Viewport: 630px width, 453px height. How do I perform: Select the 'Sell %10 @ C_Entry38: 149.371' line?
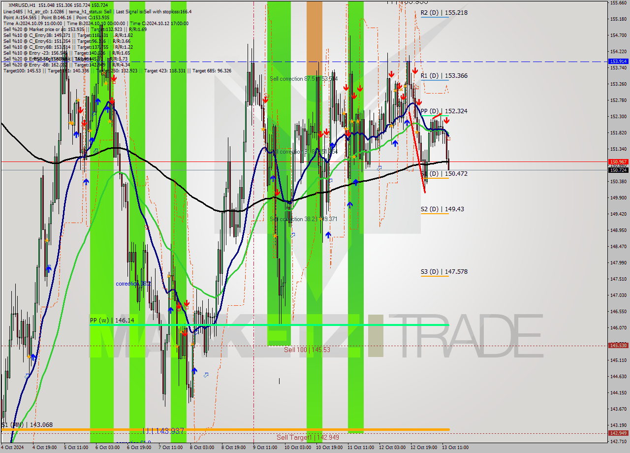68,35
